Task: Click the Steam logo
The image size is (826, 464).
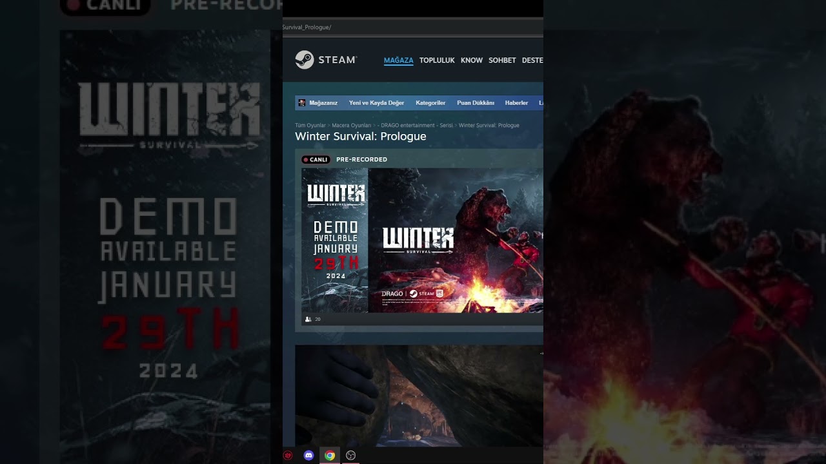Action: point(326,60)
